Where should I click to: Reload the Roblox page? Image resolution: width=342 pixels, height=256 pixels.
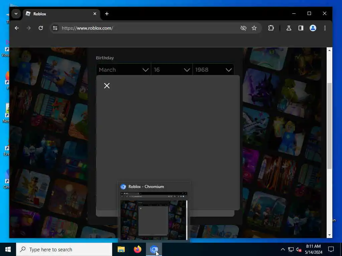coord(41,28)
